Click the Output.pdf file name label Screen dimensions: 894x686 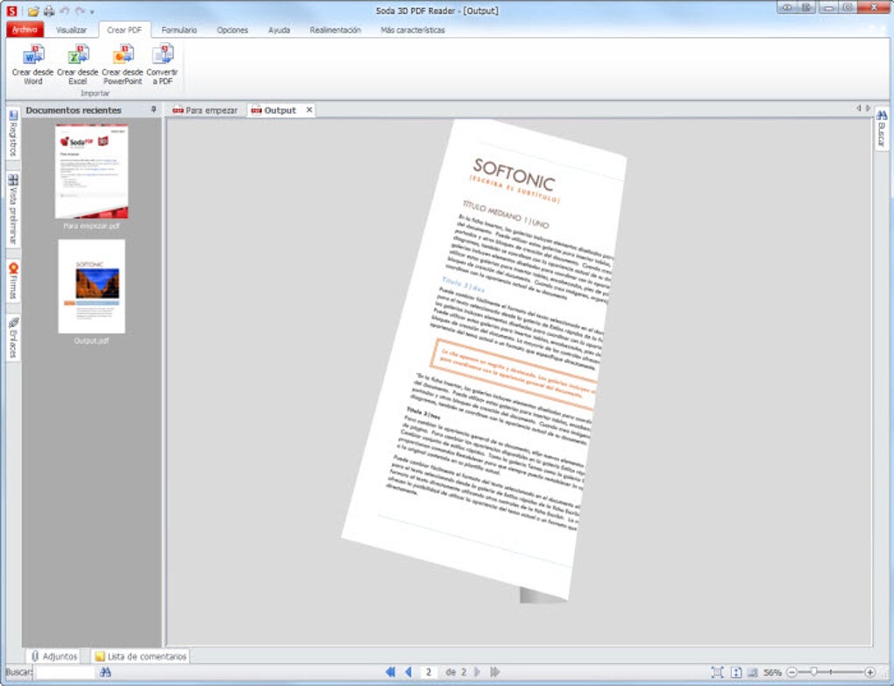92,340
